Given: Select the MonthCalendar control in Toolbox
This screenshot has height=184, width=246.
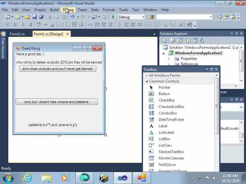Looking at the screenshot, I should [x=171, y=158].
